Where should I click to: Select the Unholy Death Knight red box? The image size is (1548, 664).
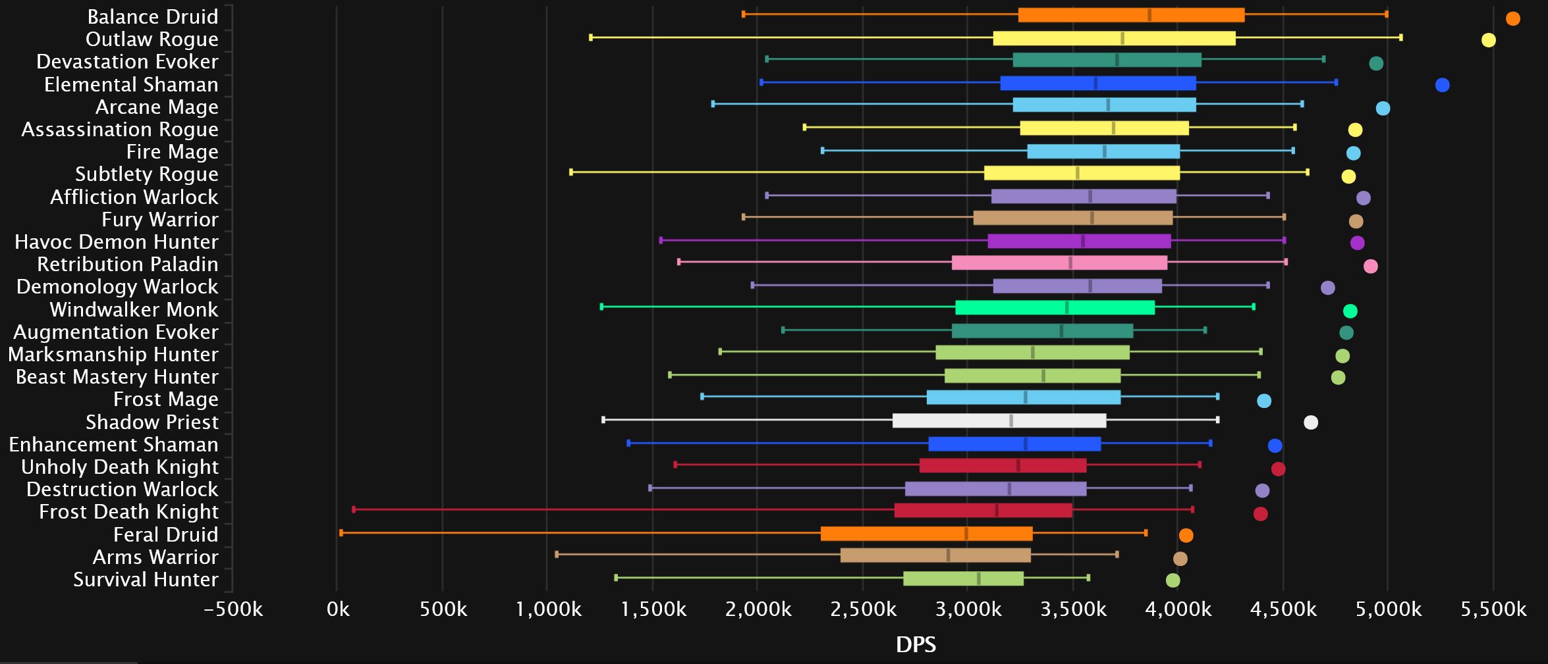[1003, 466]
